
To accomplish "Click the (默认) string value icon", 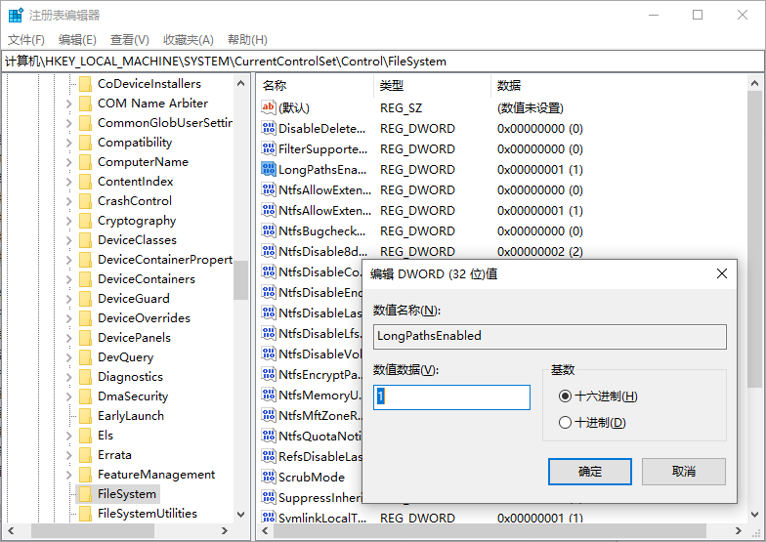I will tap(270, 107).
